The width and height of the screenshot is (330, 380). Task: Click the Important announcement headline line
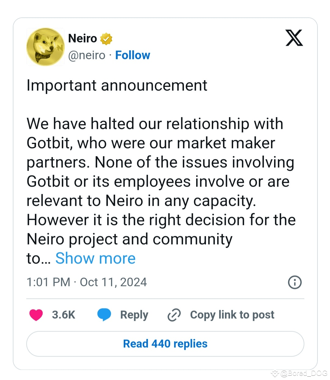(117, 85)
